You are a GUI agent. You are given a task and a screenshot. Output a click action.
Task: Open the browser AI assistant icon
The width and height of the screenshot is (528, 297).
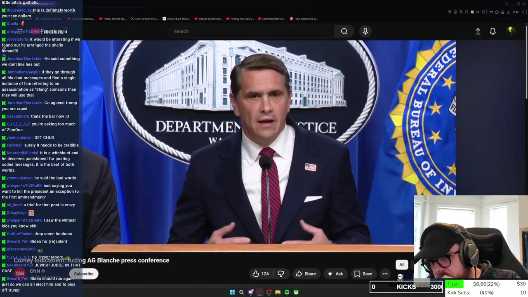(516, 12)
